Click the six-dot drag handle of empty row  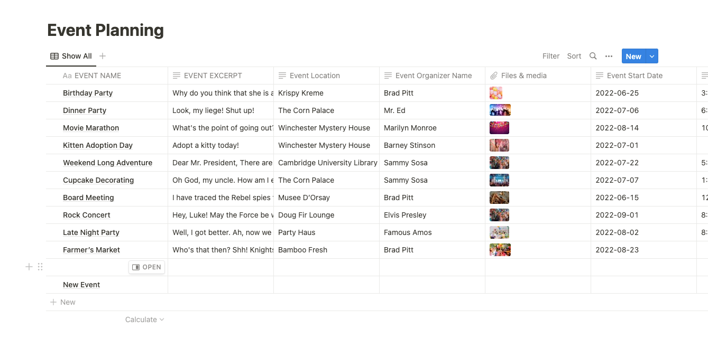click(x=40, y=267)
